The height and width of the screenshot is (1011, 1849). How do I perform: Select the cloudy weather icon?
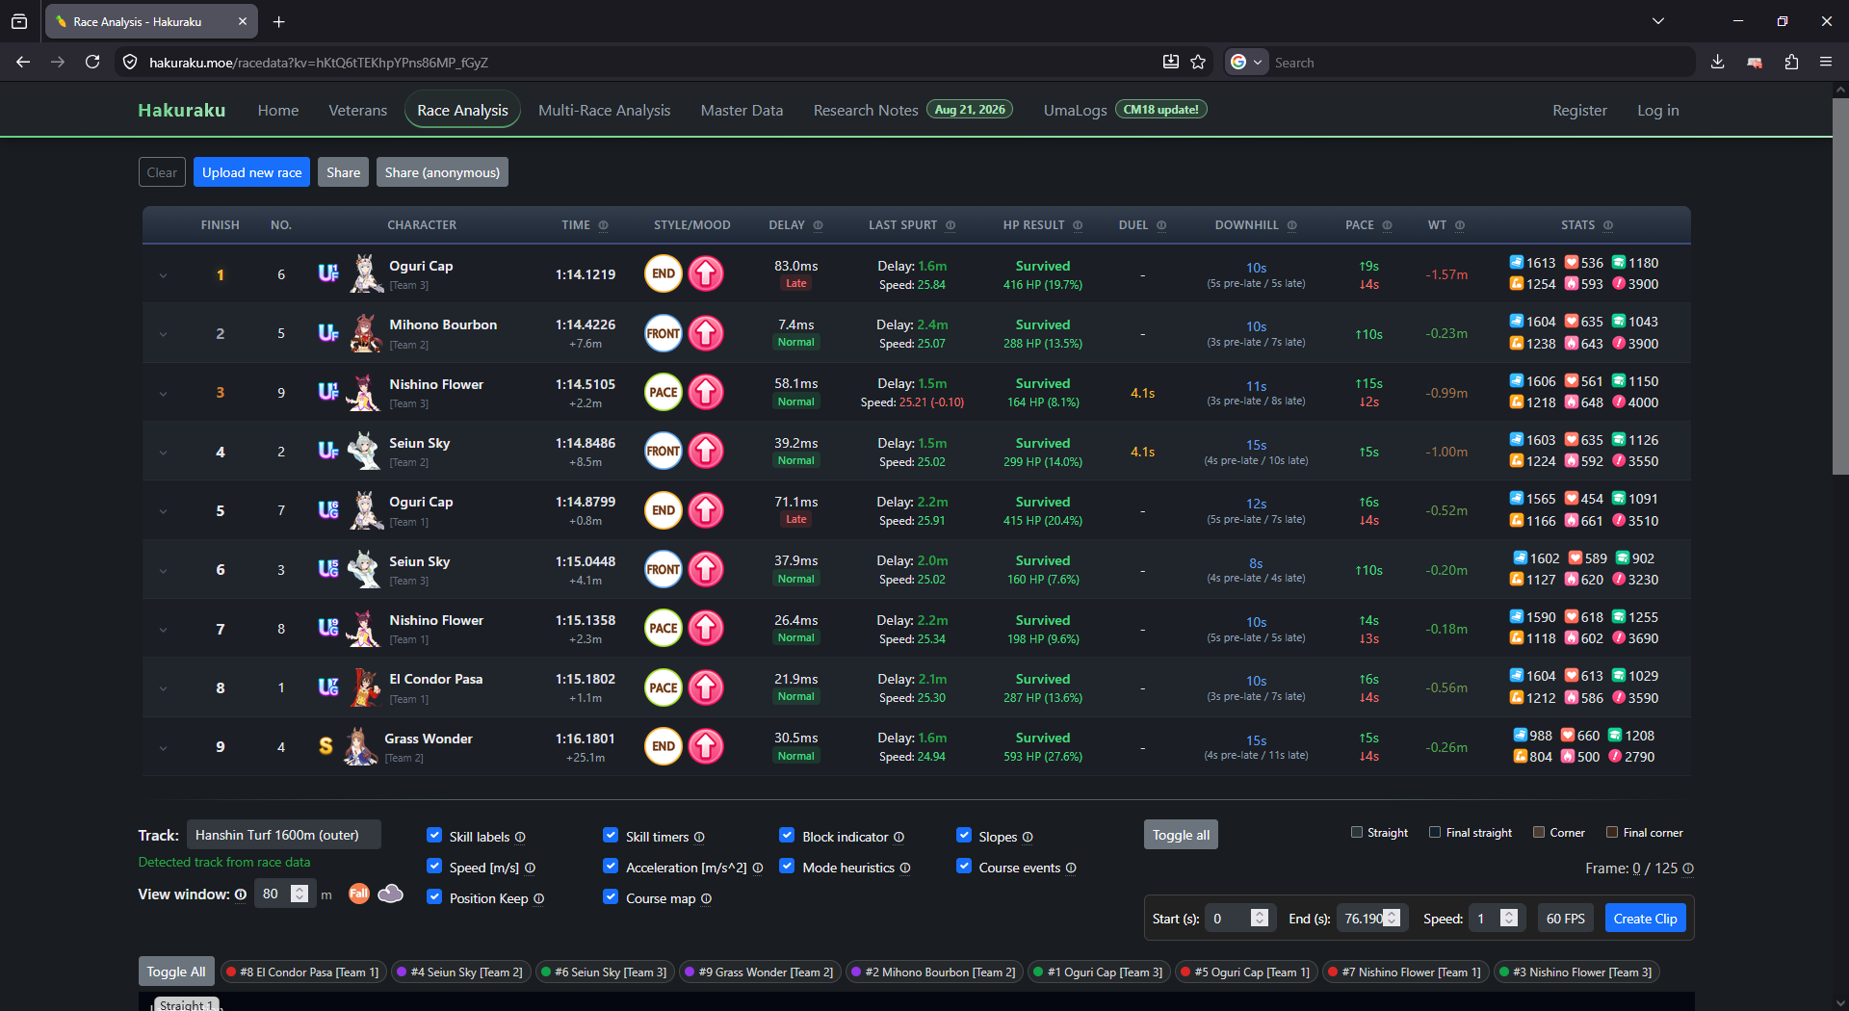(x=391, y=894)
